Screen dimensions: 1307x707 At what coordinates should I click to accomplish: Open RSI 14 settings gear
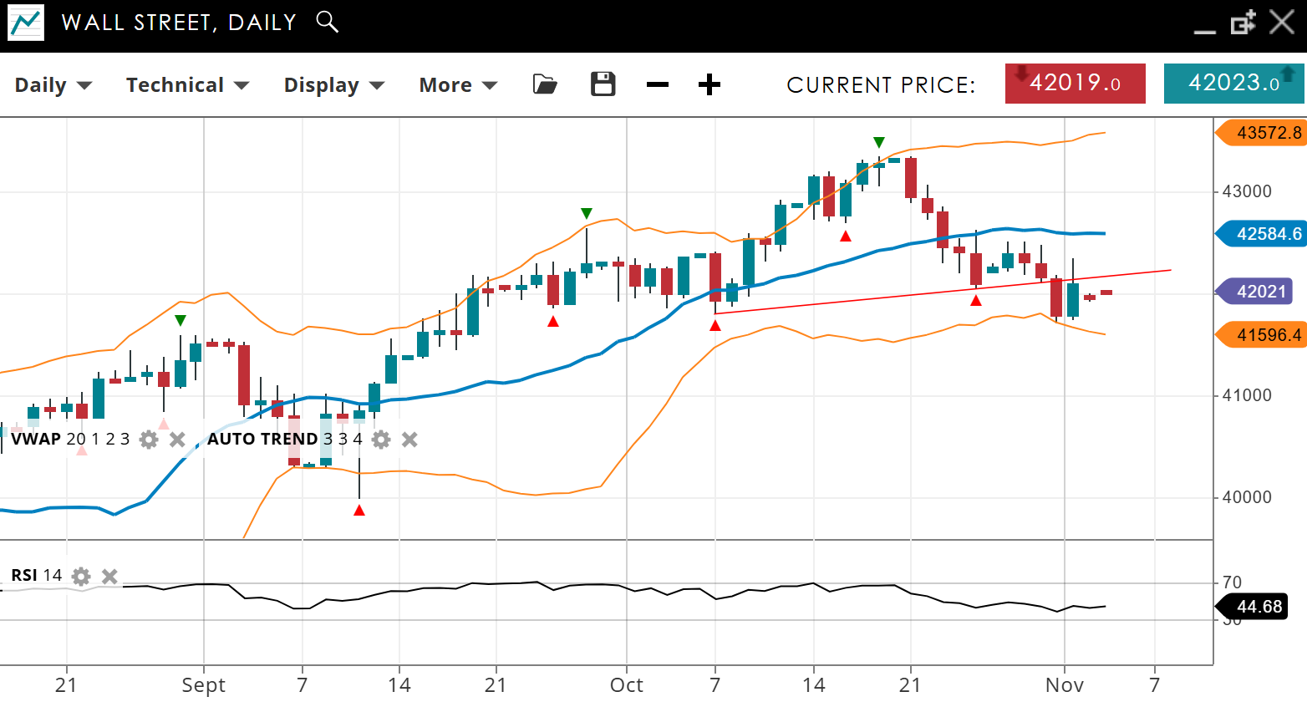coord(81,576)
